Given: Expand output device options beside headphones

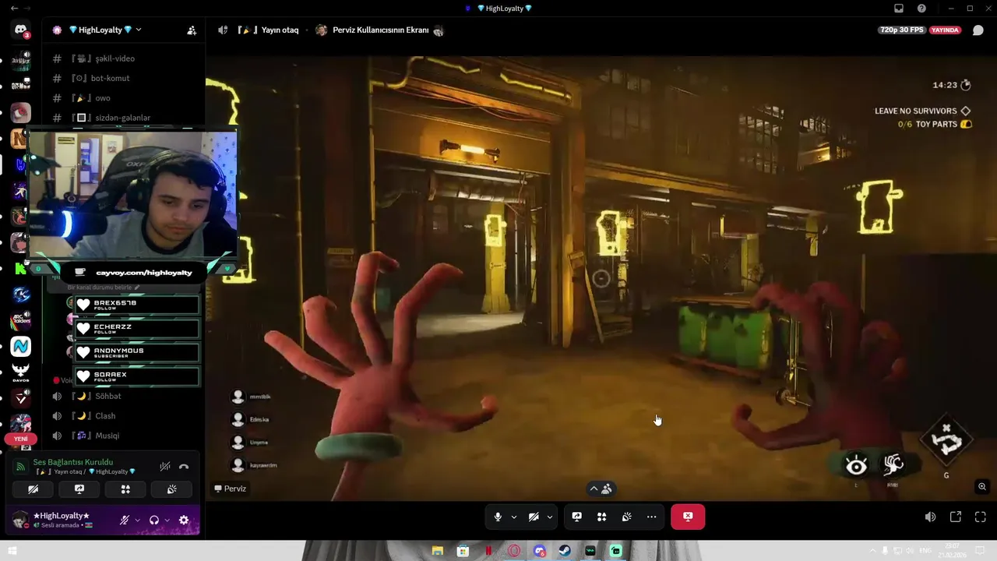Looking at the screenshot, I should [x=167, y=520].
